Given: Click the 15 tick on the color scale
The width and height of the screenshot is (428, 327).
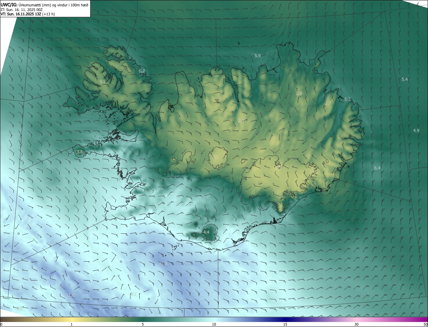Looking at the screenshot, I should click(x=285, y=324).
